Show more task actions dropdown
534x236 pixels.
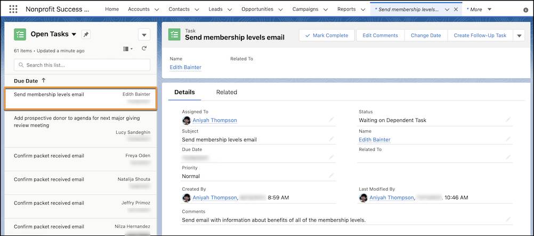[519, 35]
